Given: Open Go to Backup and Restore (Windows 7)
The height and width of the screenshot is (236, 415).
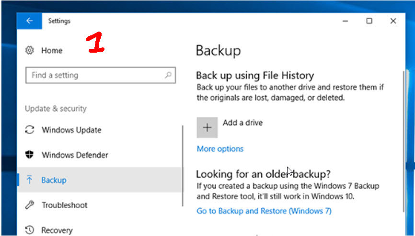Looking at the screenshot, I should pyautogui.click(x=264, y=211).
